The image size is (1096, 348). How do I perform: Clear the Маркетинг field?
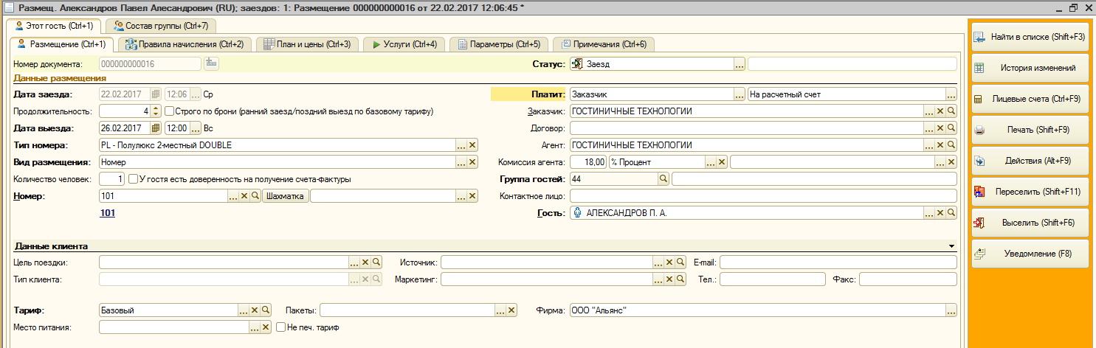tap(670, 279)
